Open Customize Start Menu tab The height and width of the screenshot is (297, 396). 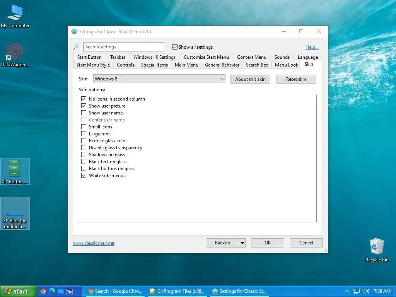pyautogui.click(x=206, y=57)
